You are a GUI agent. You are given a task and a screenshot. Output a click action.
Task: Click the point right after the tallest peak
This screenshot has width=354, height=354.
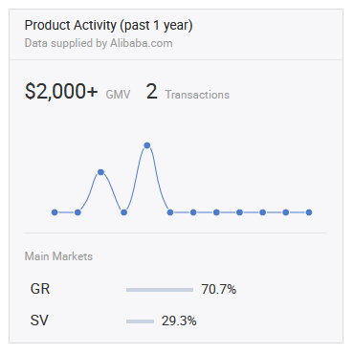point(170,212)
